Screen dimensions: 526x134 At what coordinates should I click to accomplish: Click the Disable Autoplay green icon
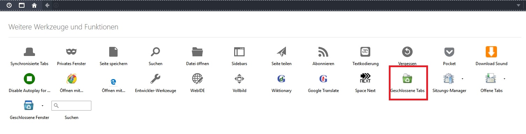click(x=29, y=79)
